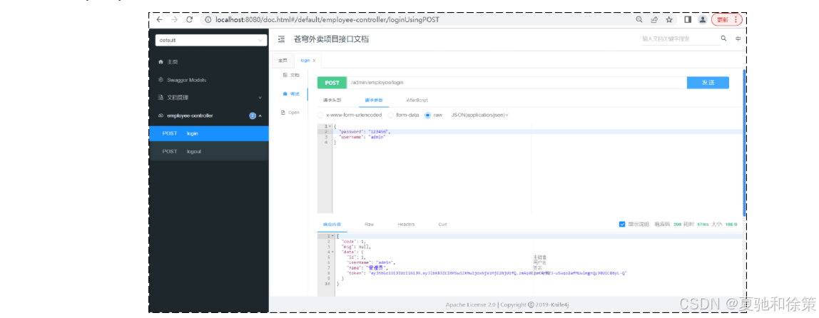
Task: Switch to the 请求参数 request params tab
Action: pos(373,100)
